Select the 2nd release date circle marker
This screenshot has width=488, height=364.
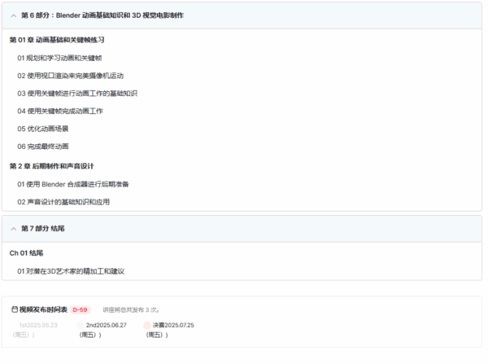80,325
